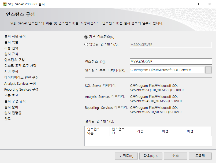
Task: Click the 인스턴스 루트 디렉터리 path field
Action: pyautogui.click(x=167, y=70)
